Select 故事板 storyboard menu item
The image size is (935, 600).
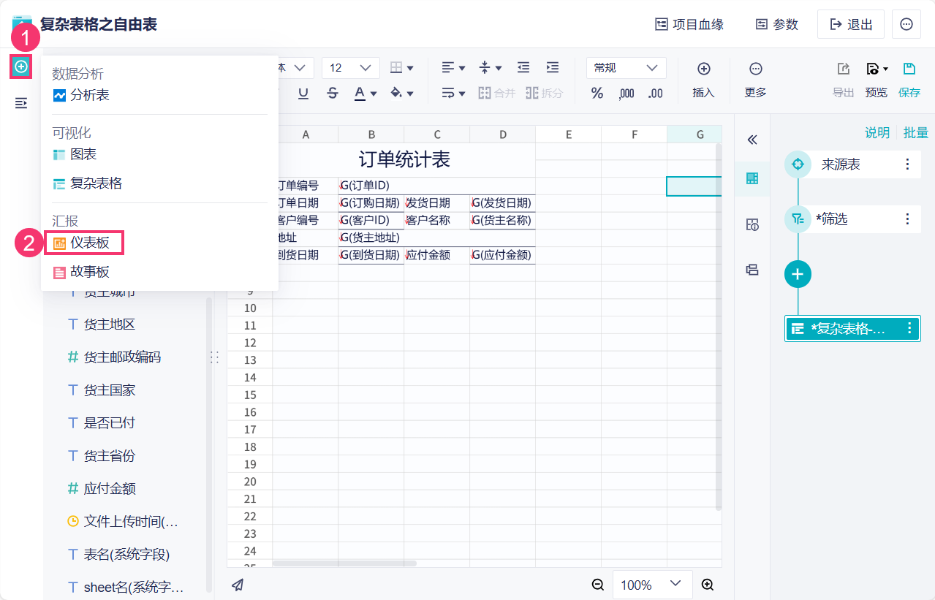81,272
